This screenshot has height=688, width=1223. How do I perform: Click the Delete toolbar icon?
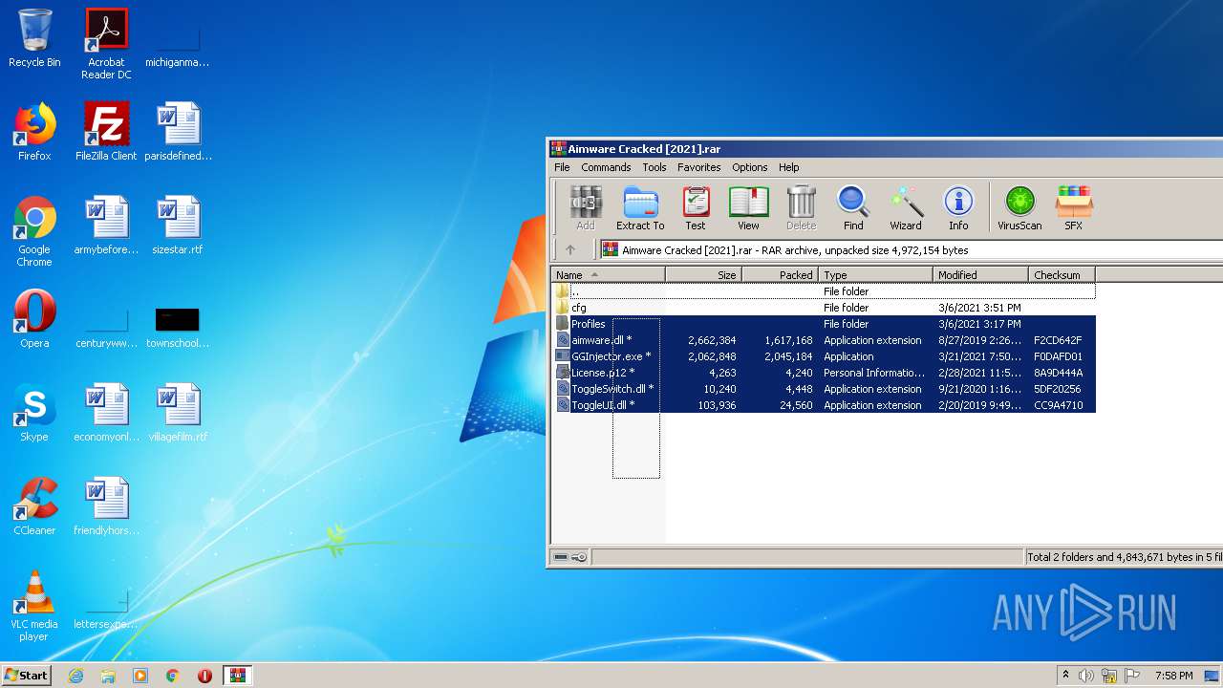pyautogui.click(x=801, y=208)
